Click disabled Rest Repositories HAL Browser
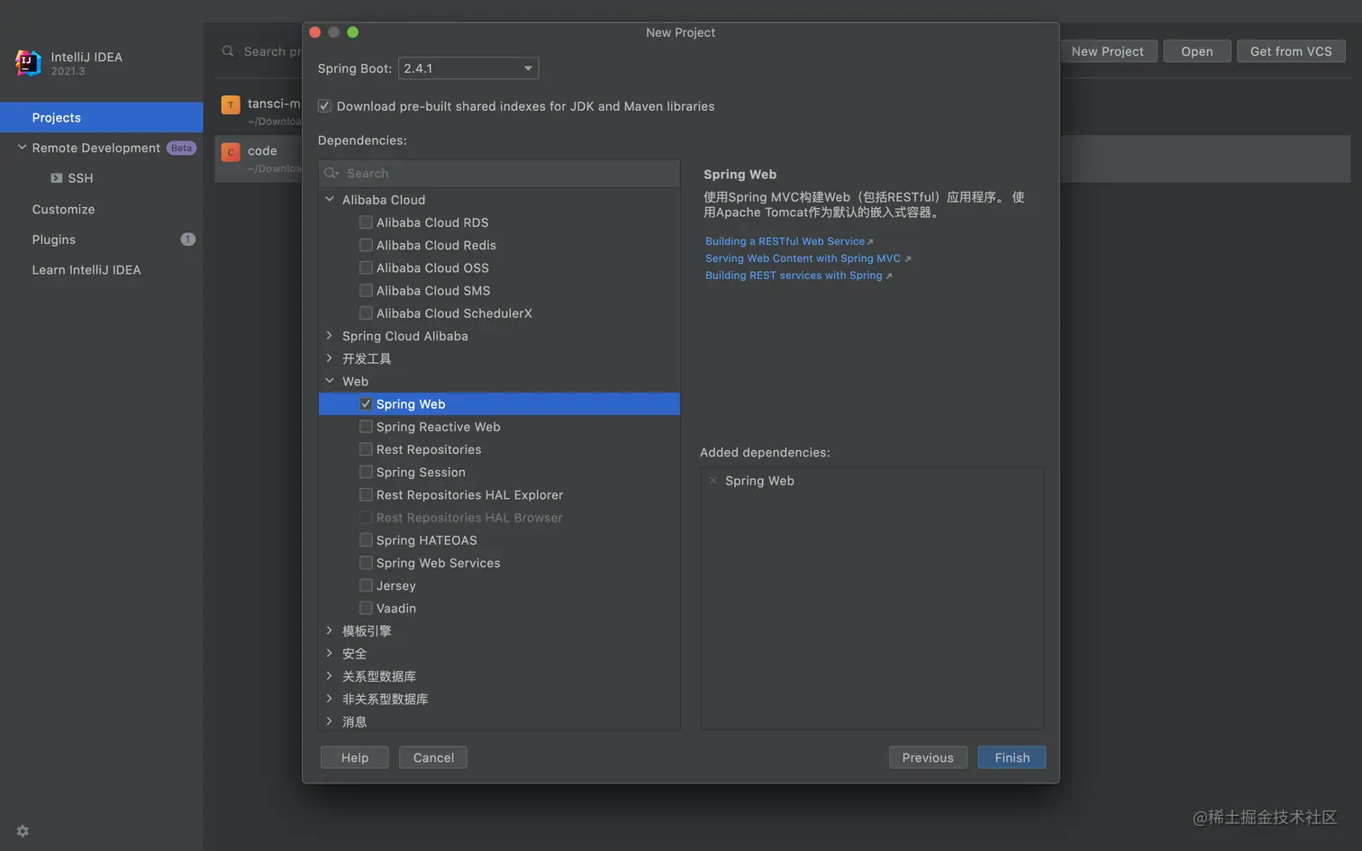1362x851 pixels. 468,518
